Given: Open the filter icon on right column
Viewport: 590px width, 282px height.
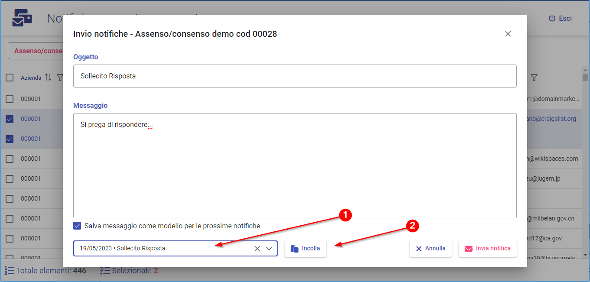Looking at the screenshot, I should [x=534, y=78].
